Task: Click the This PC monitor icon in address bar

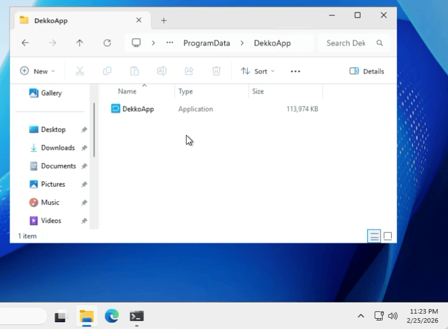Action: (x=136, y=43)
